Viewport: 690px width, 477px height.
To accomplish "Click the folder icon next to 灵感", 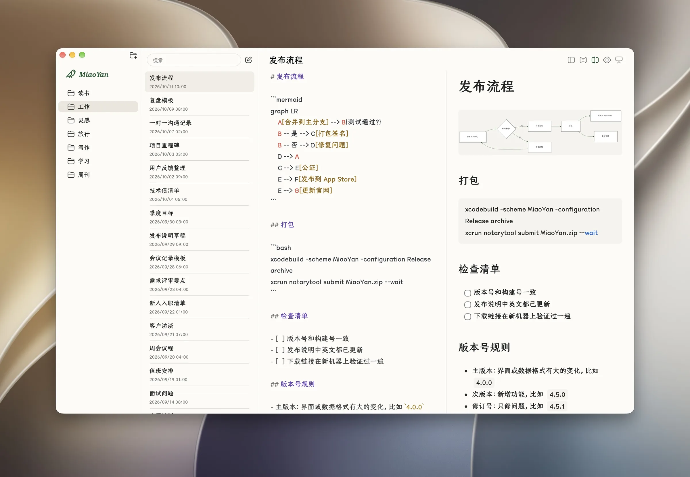I will [x=71, y=120].
